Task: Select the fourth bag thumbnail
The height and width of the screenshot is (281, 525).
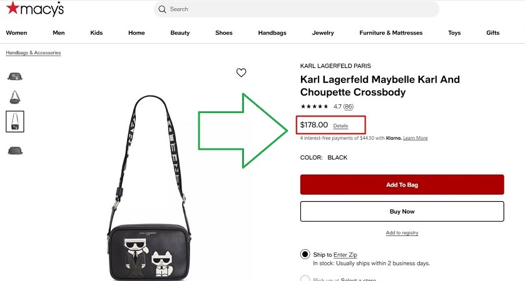Action: 14,150
